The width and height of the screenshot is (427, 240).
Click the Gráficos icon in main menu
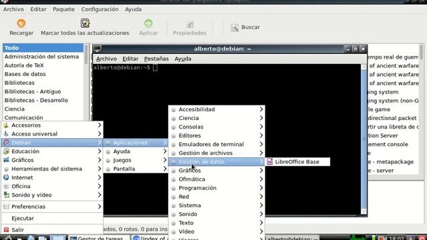(x=6, y=160)
